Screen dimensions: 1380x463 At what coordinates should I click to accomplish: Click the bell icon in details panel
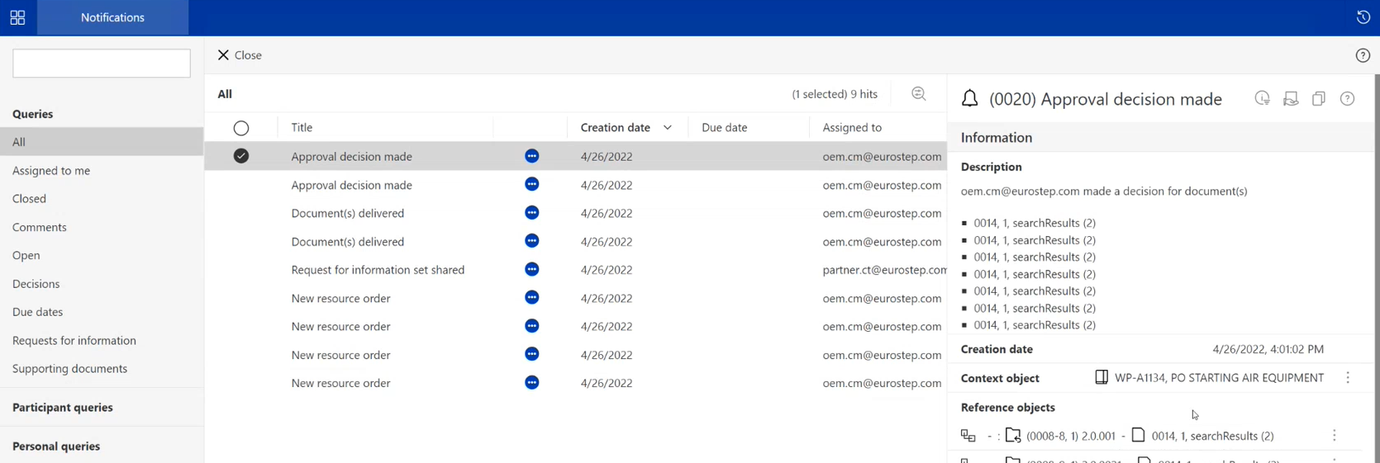tap(969, 99)
